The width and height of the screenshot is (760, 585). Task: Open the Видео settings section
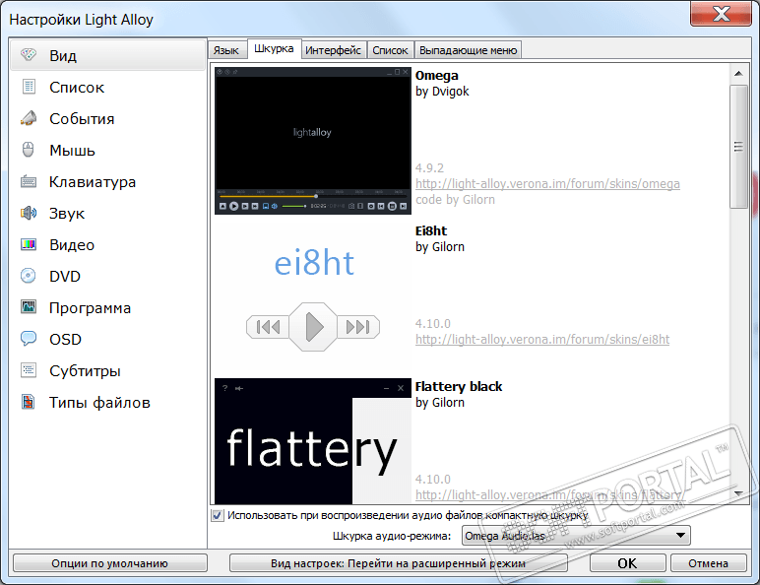pyautogui.click(x=107, y=245)
